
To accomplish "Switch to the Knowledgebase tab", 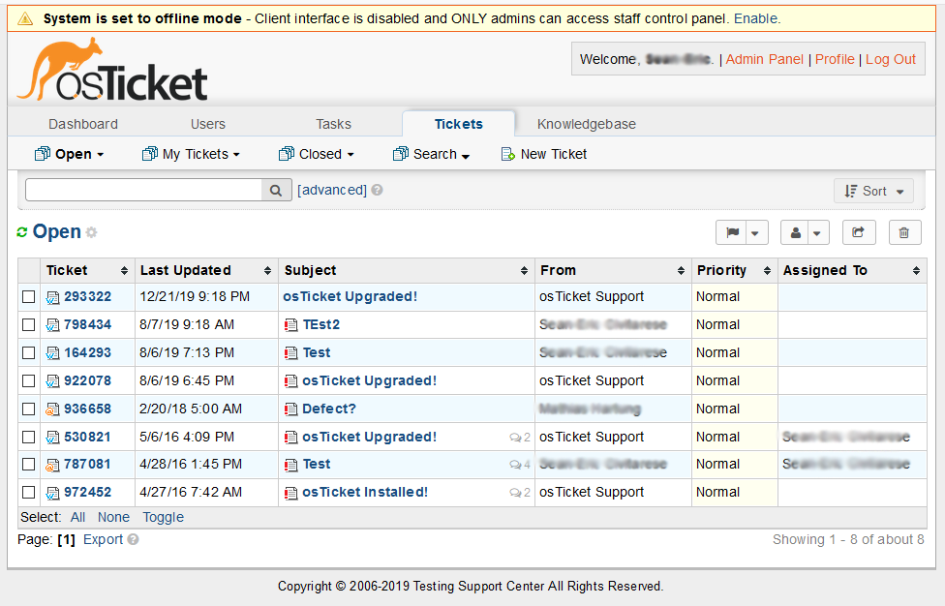I will (x=587, y=124).
